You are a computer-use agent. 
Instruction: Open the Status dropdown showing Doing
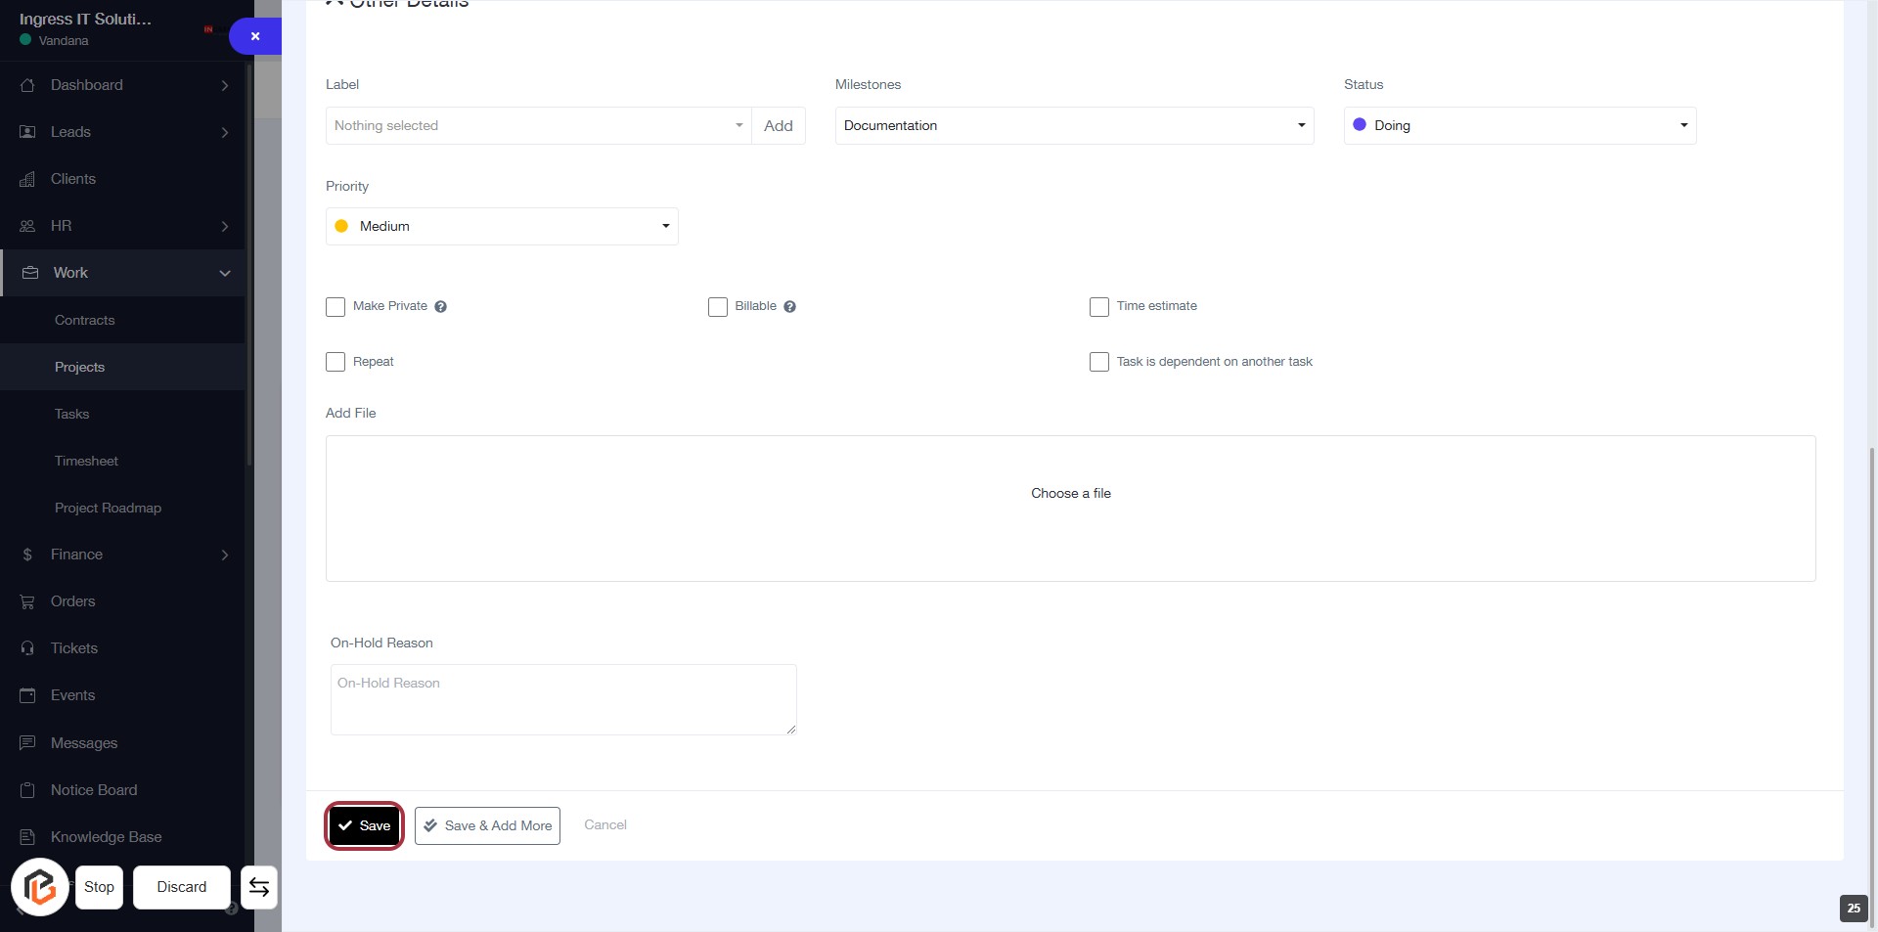pos(1519,125)
